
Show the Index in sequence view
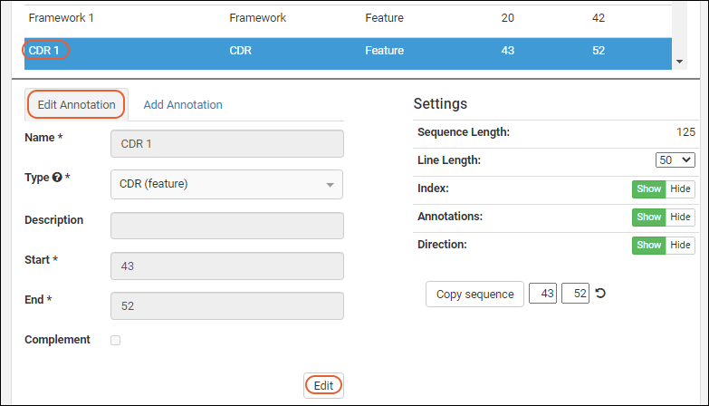tap(648, 189)
